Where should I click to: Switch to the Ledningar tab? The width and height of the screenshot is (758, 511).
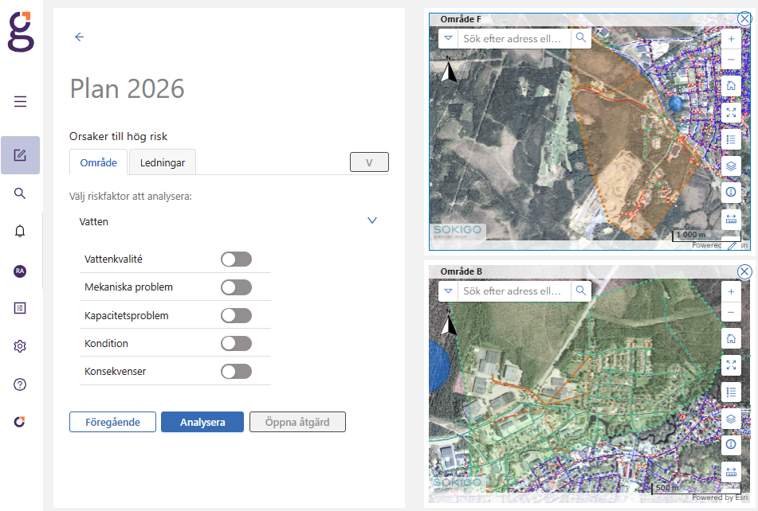tap(163, 162)
